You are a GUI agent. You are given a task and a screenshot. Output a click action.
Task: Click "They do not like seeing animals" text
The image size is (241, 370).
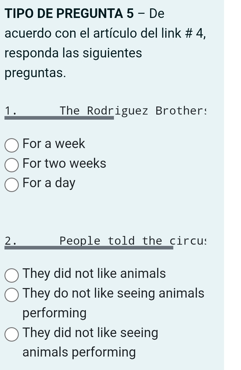click(x=114, y=293)
